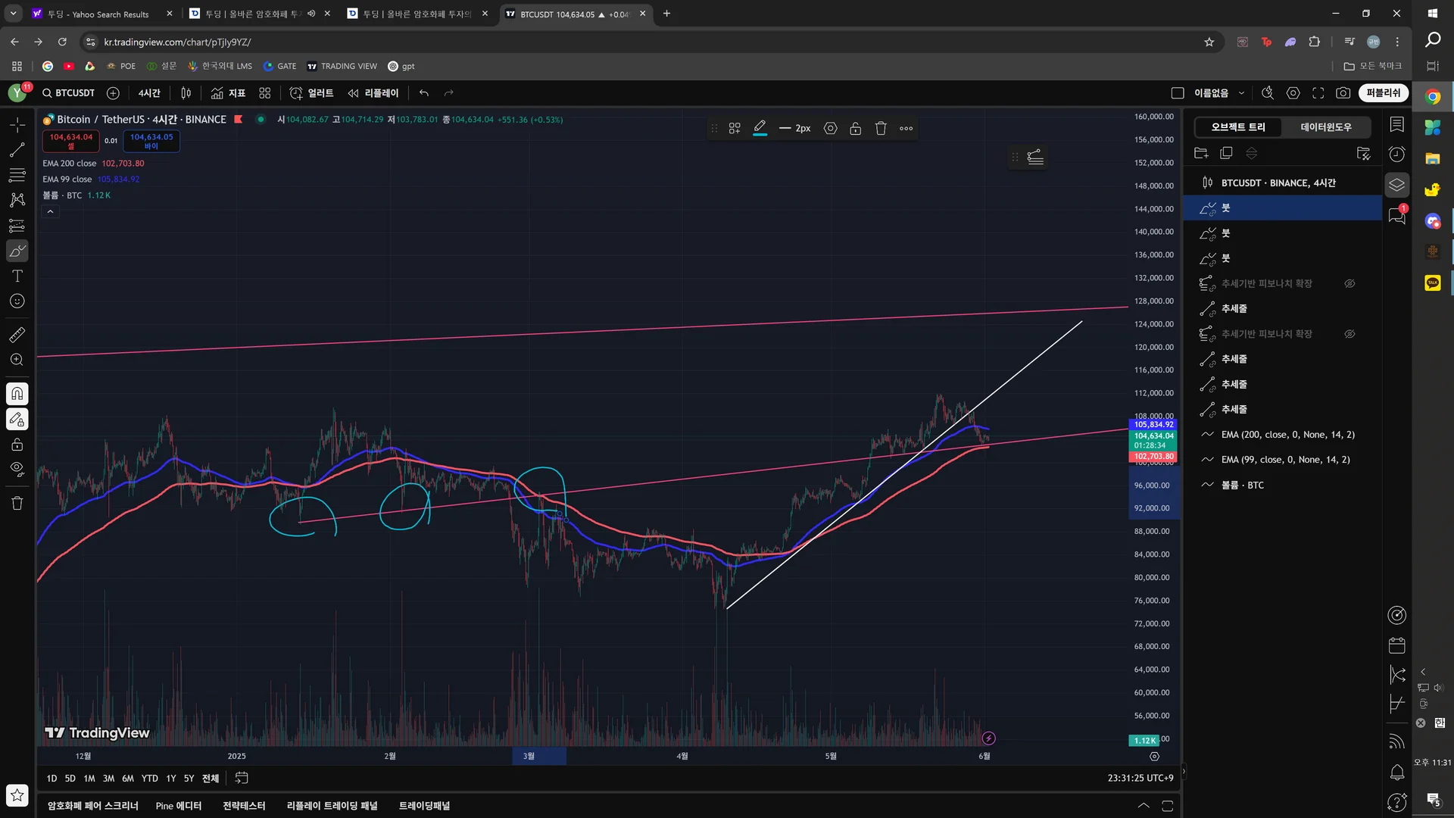Select the crosshair cursor tool
The width and height of the screenshot is (1454, 818).
17,124
